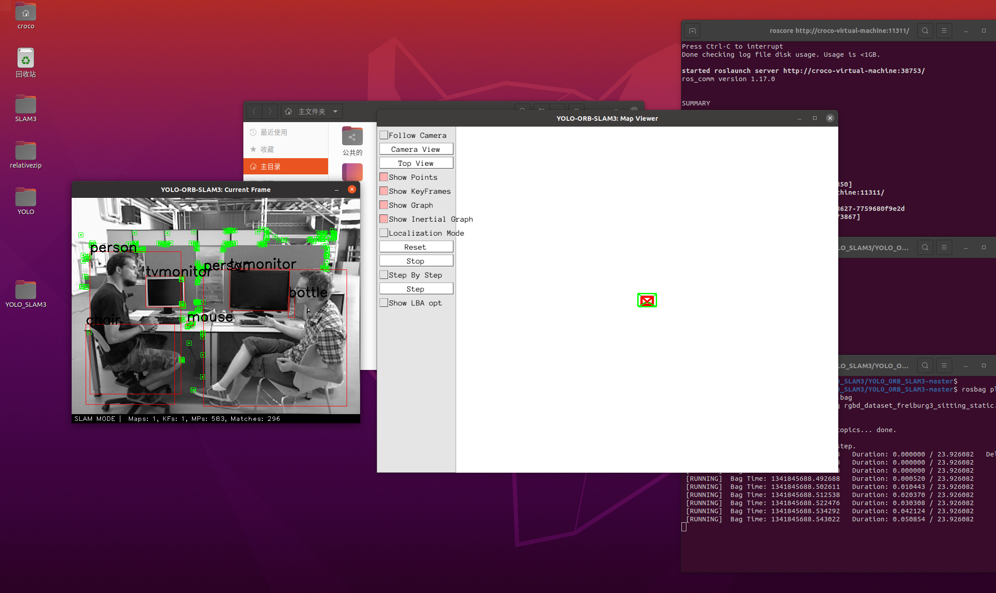Open the roscore terminal hamburger menu
The image size is (996, 593).
coord(944,31)
